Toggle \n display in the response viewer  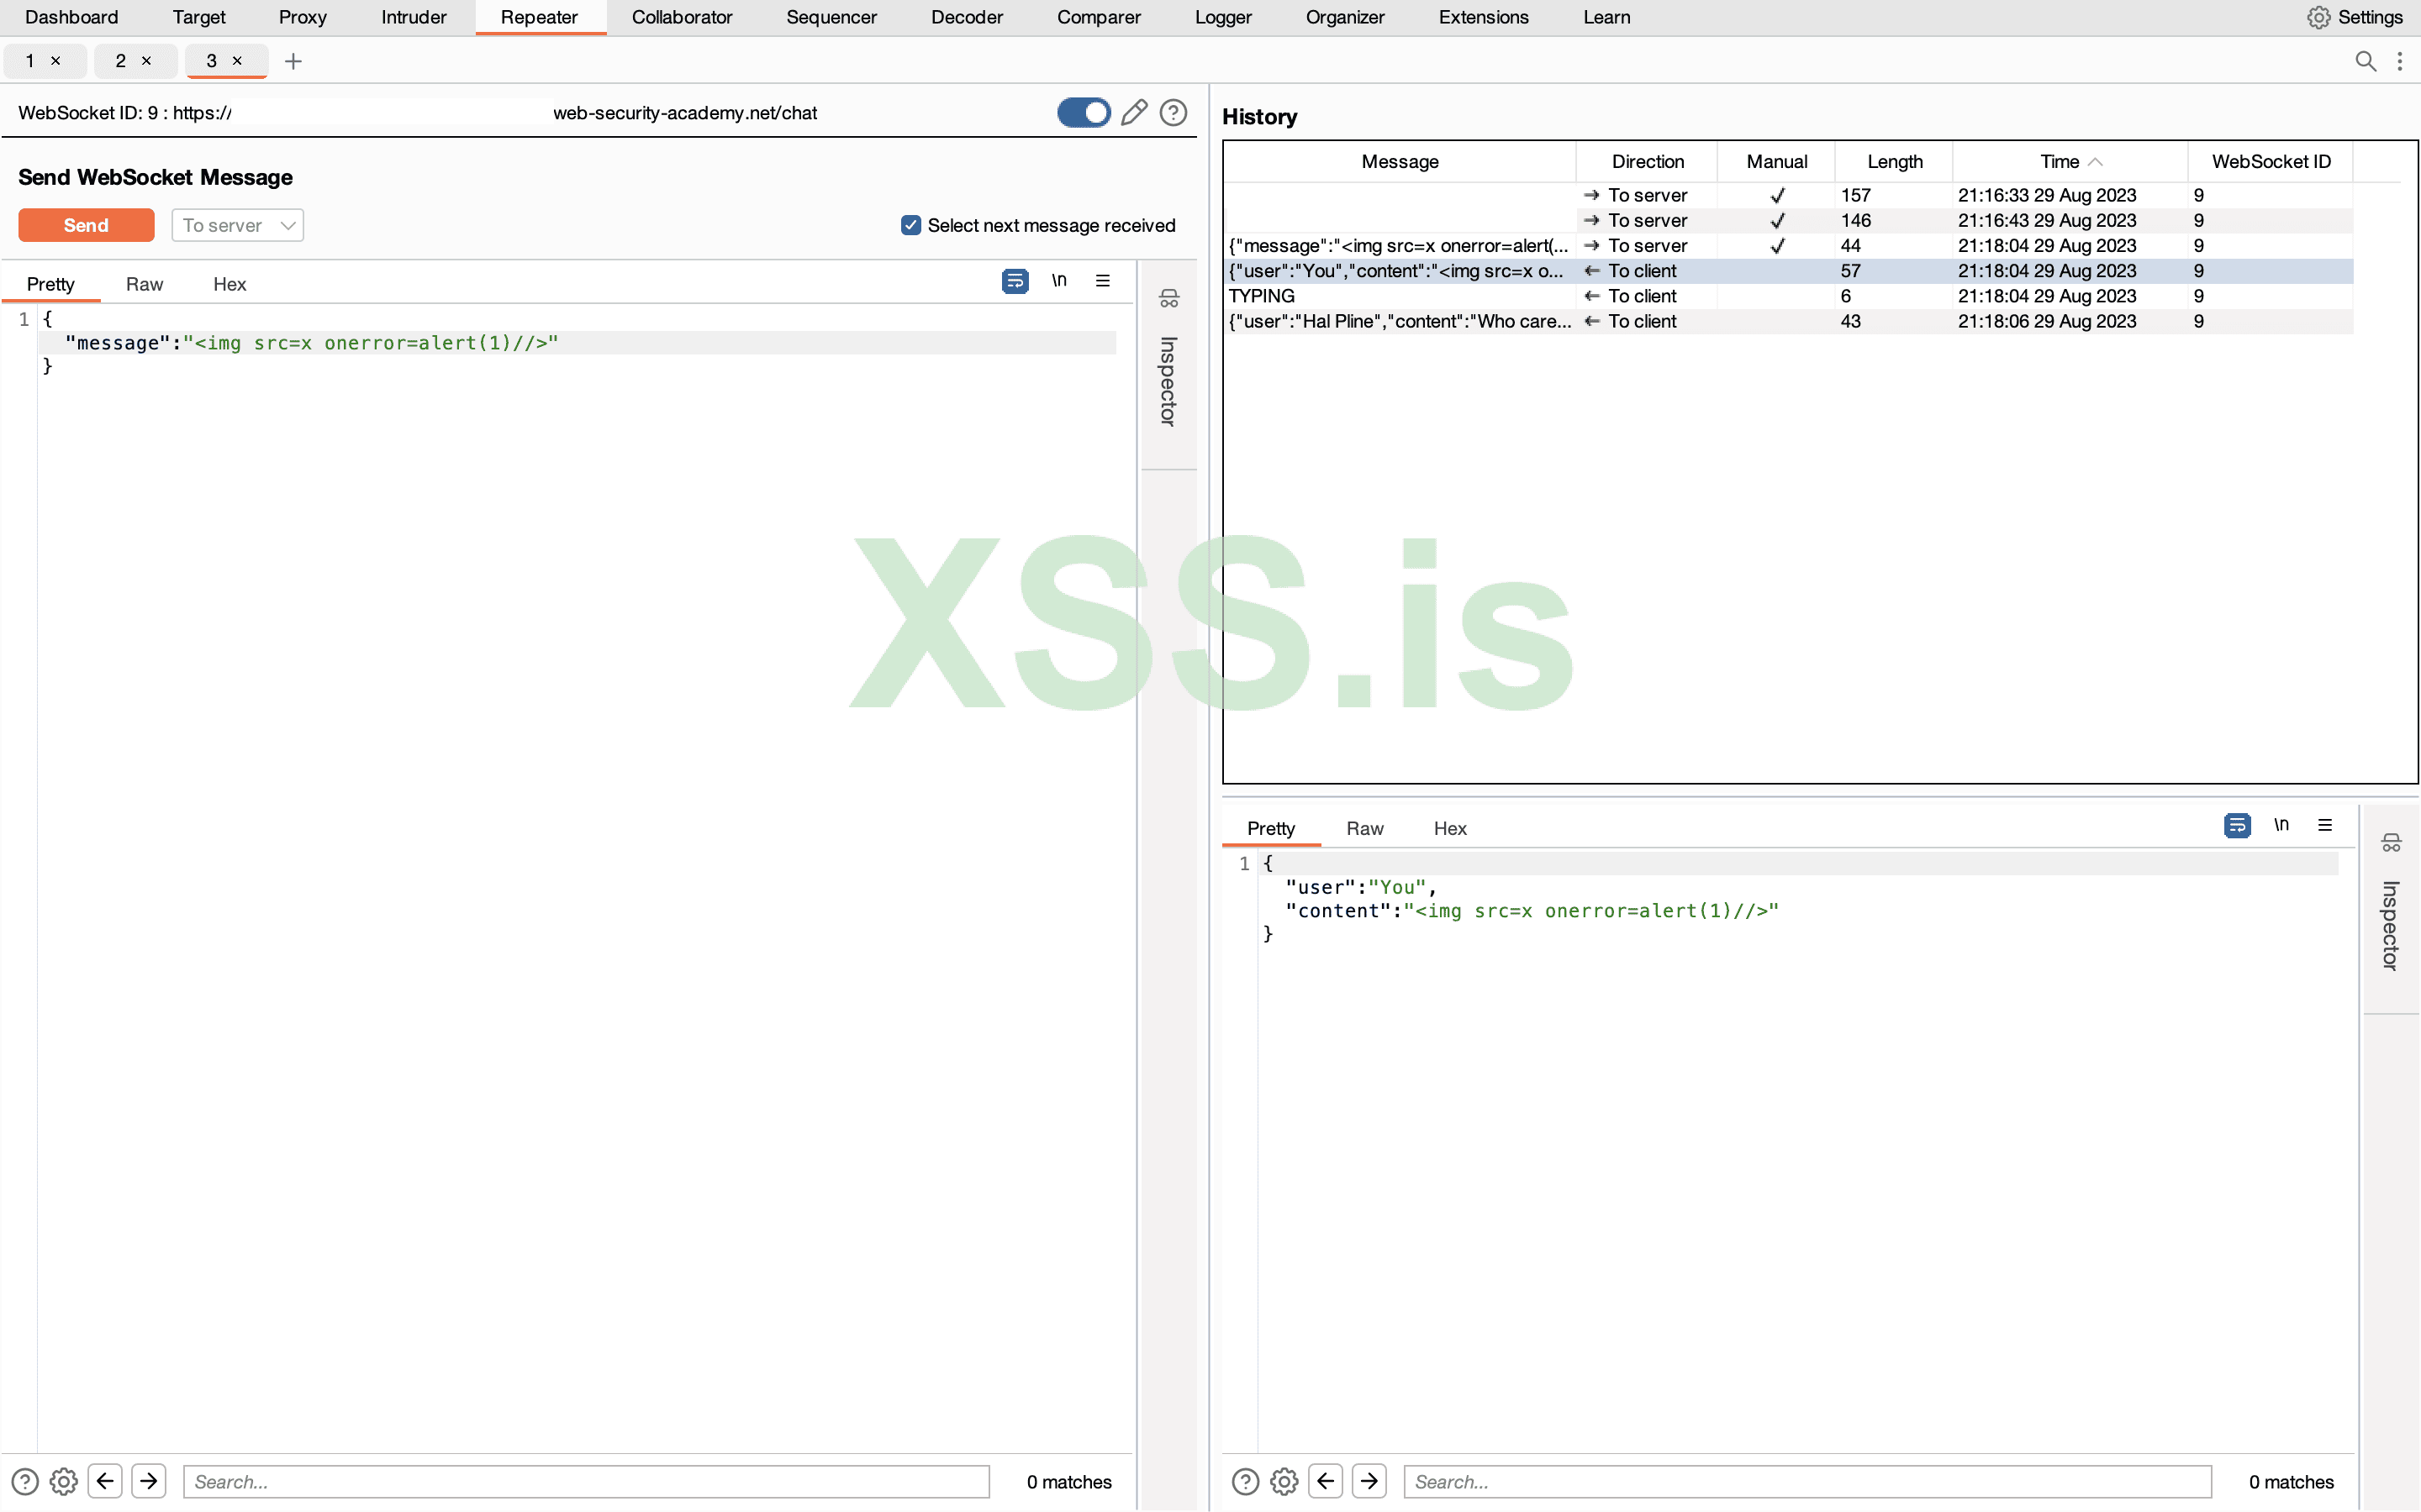pyautogui.click(x=2282, y=825)
